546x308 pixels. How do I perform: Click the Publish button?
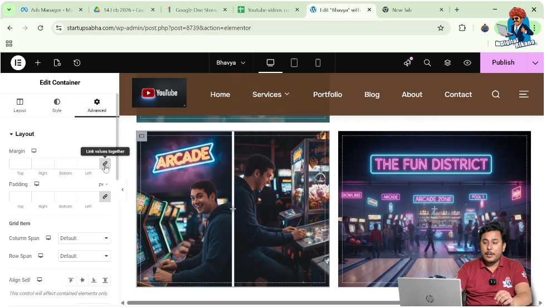pos(503,63)
